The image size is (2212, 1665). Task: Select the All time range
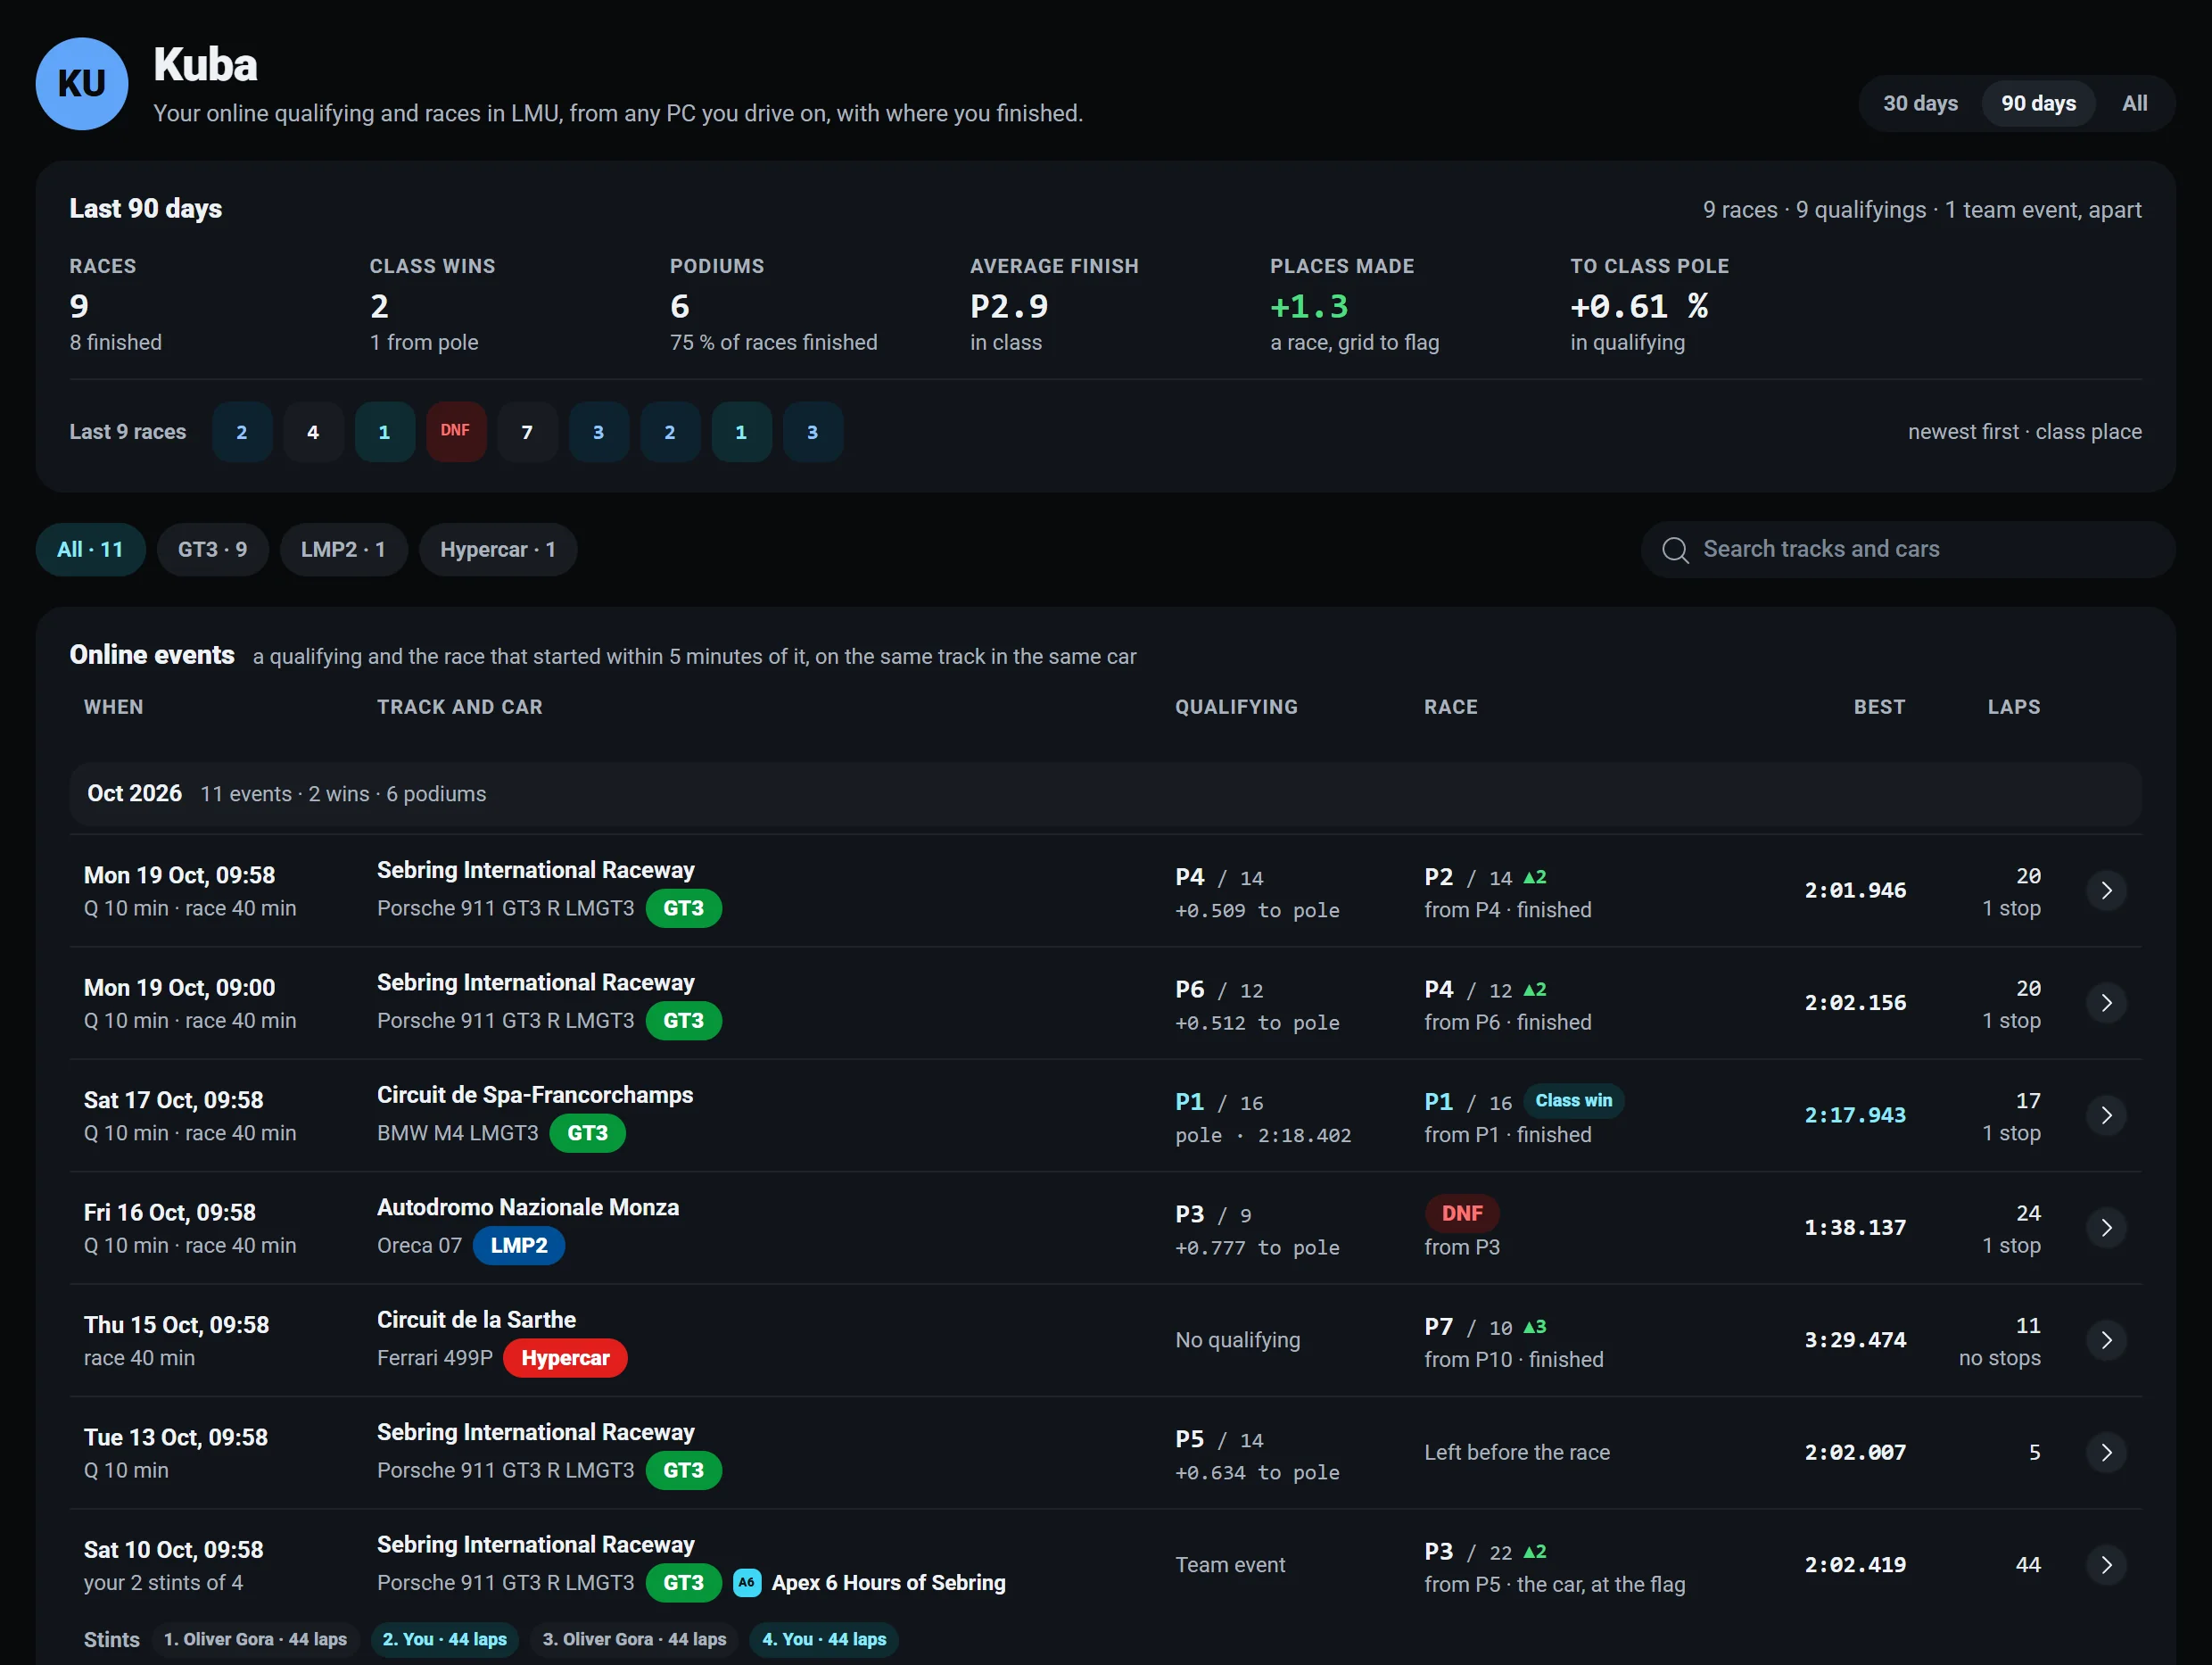[2134, 104]
